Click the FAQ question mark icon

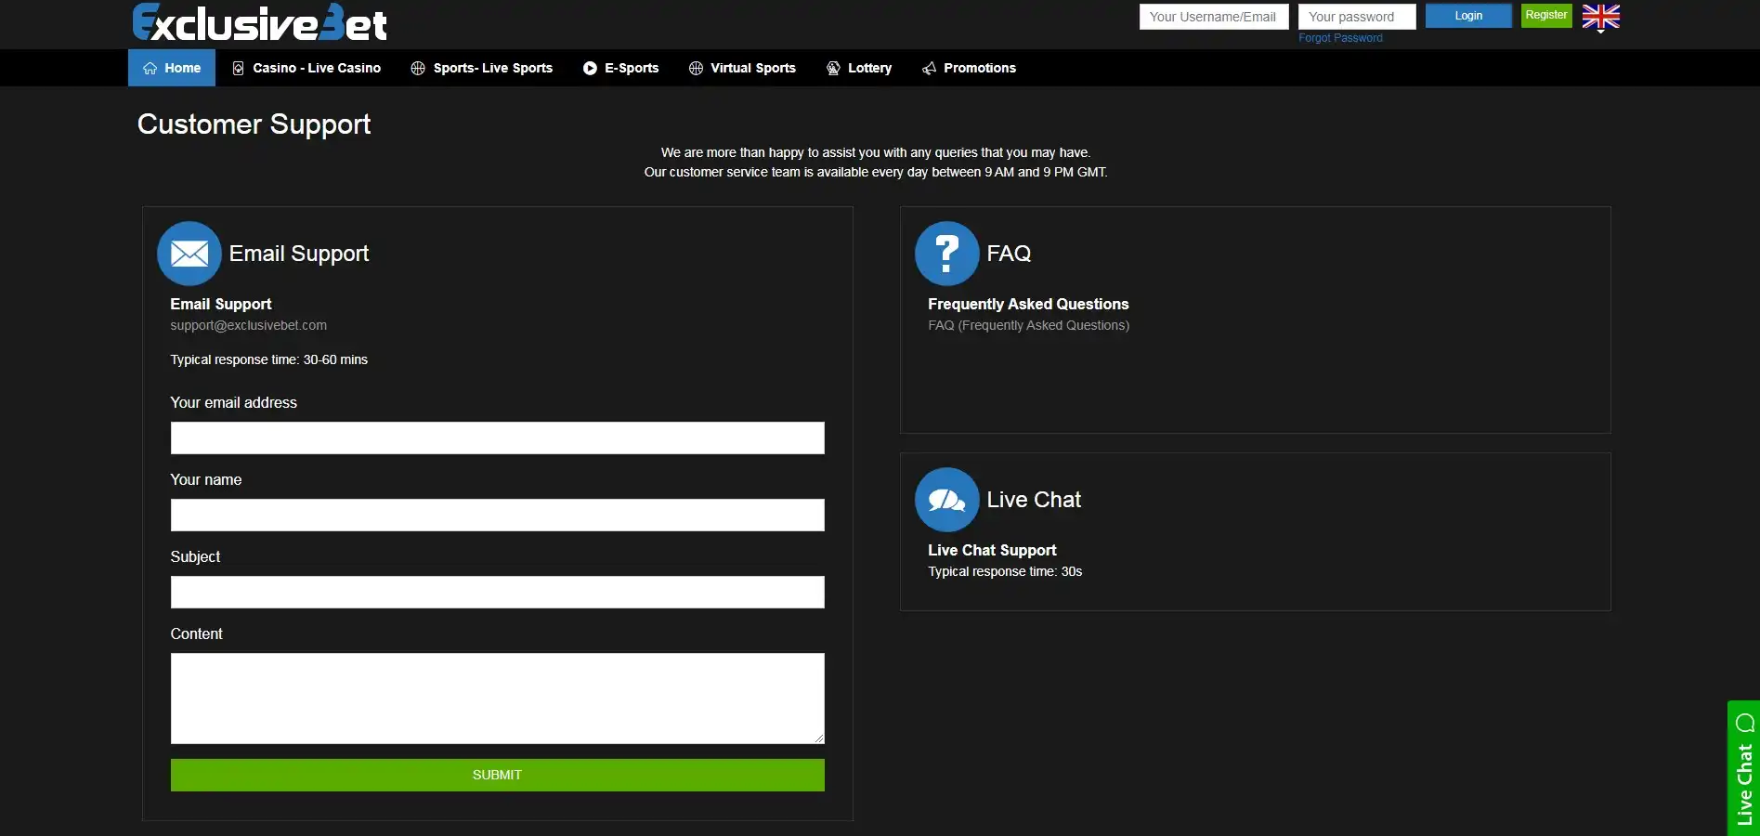[x=946, y=254]
